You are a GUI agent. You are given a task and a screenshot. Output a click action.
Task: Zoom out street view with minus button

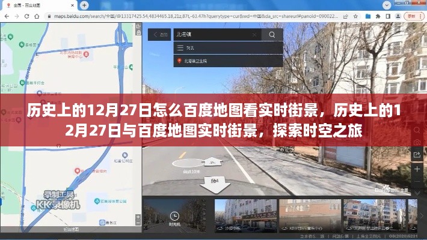coord(417,181)
